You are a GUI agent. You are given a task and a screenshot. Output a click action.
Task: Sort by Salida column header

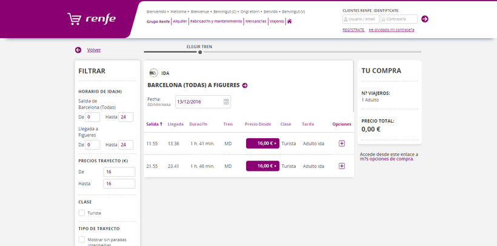pyautogui.click(x=155, y=124)
